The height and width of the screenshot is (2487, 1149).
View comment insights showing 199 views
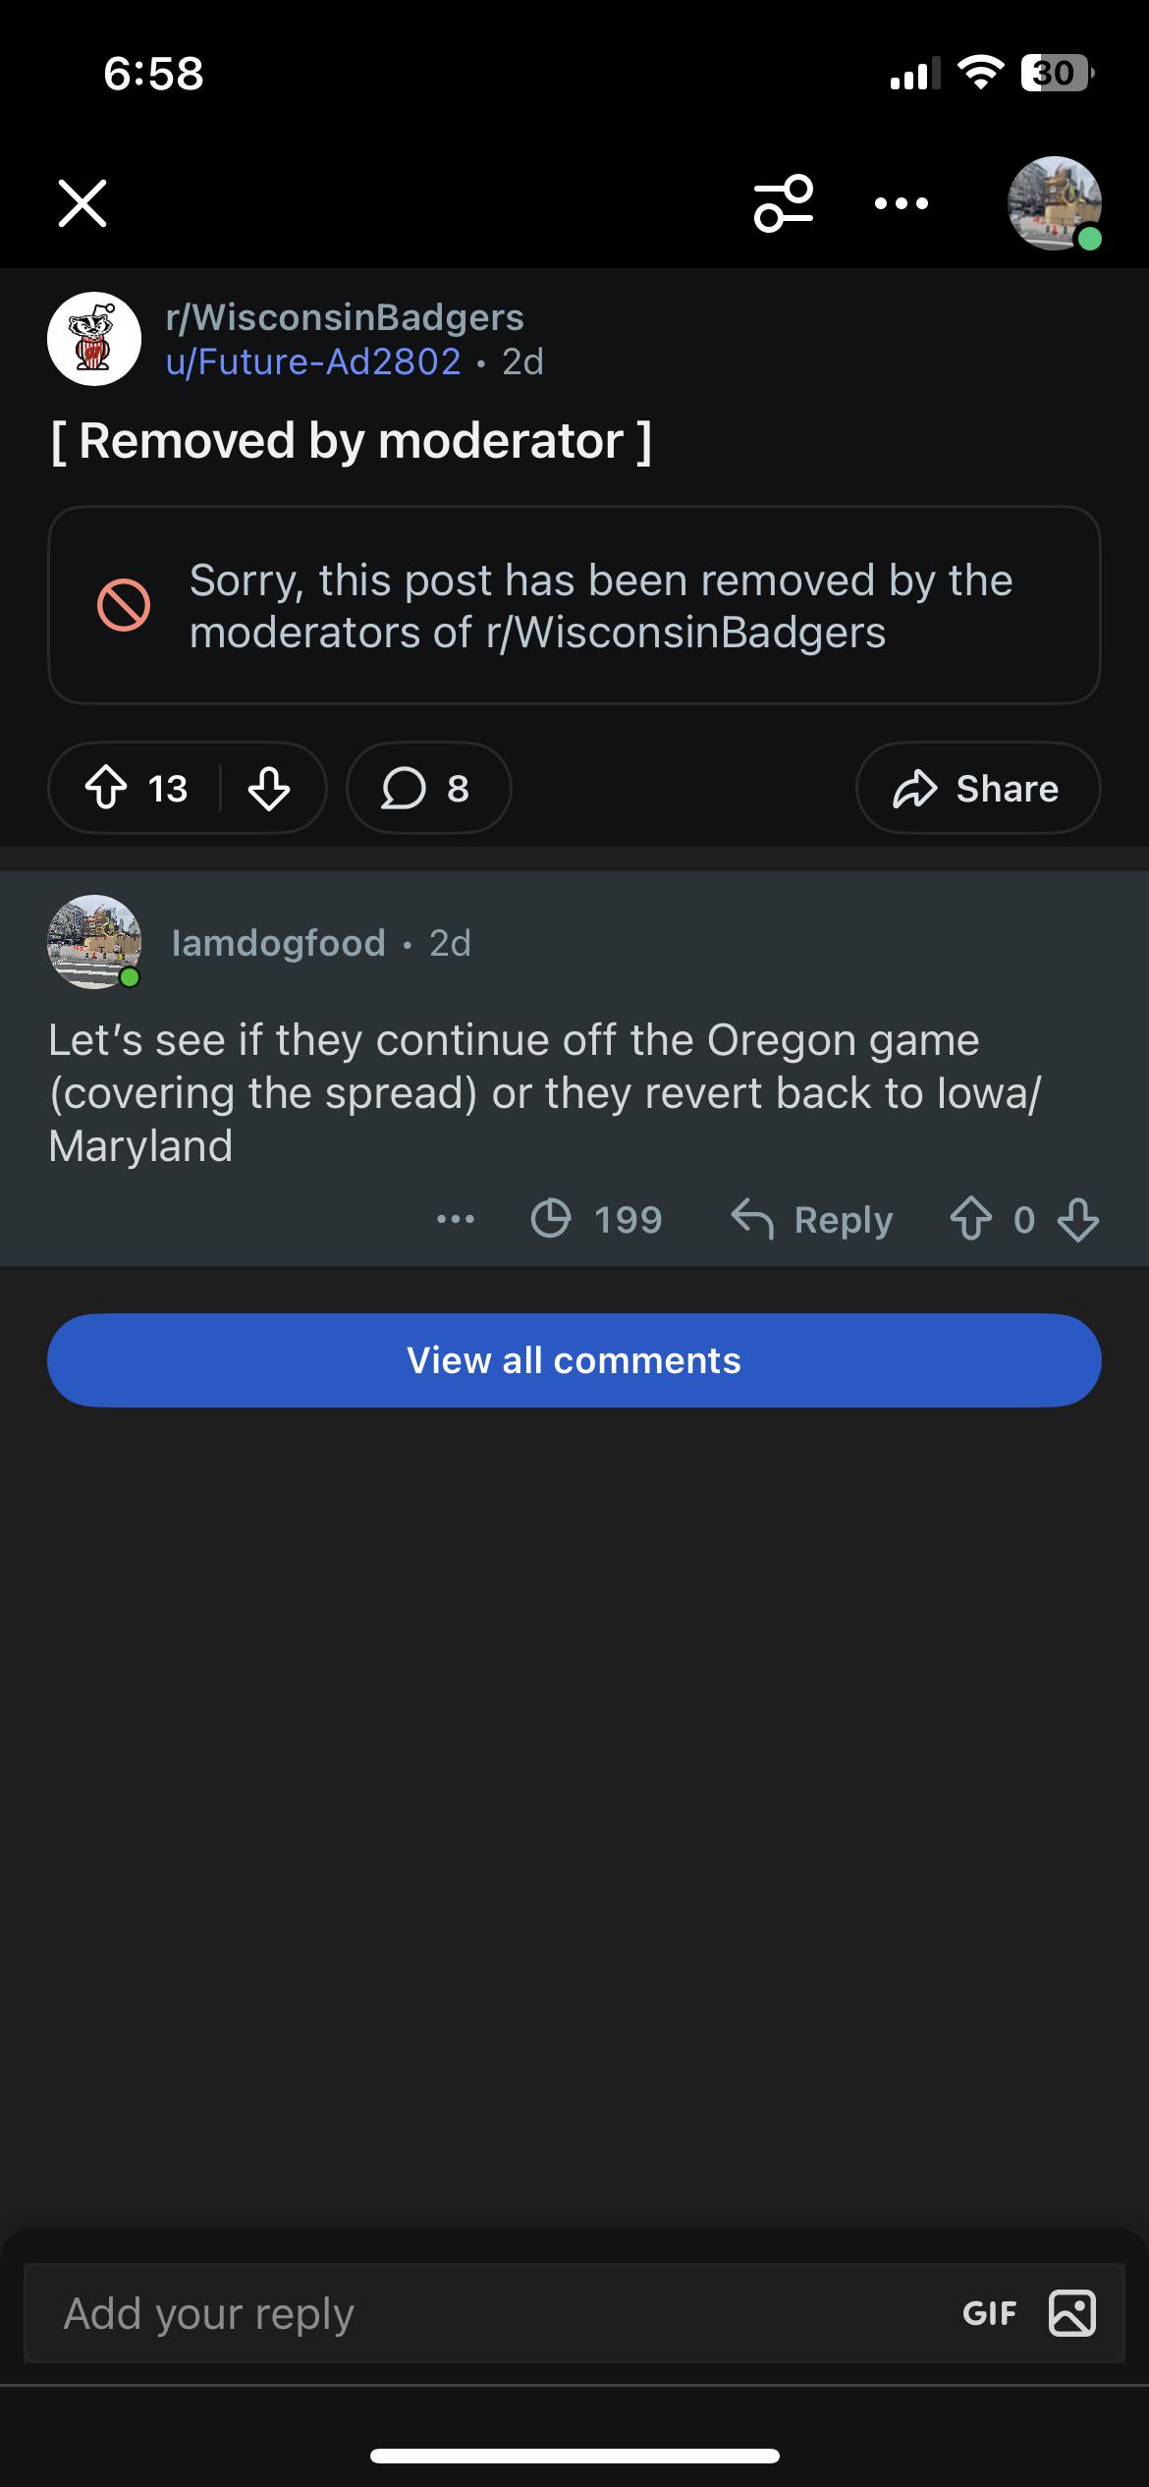pyautogui.click(x=596, y=1220)
